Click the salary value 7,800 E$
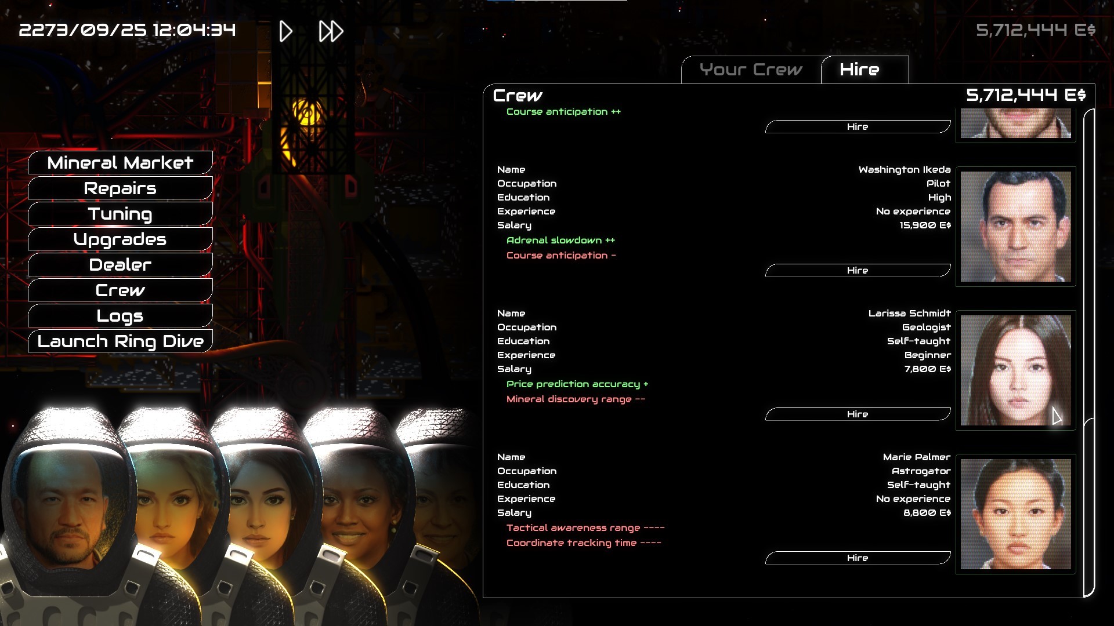 point(927,369)
